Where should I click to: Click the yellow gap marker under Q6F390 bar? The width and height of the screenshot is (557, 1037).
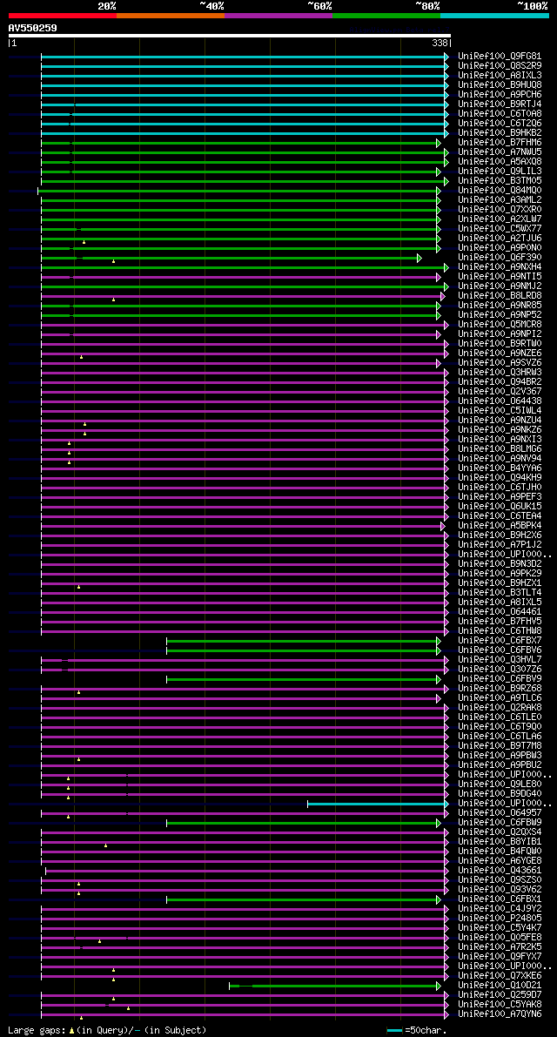[x=114, y=262]
